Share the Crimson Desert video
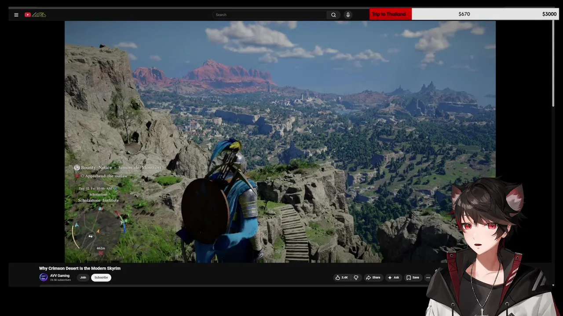The image size is (563, 316). pos(373,277)
